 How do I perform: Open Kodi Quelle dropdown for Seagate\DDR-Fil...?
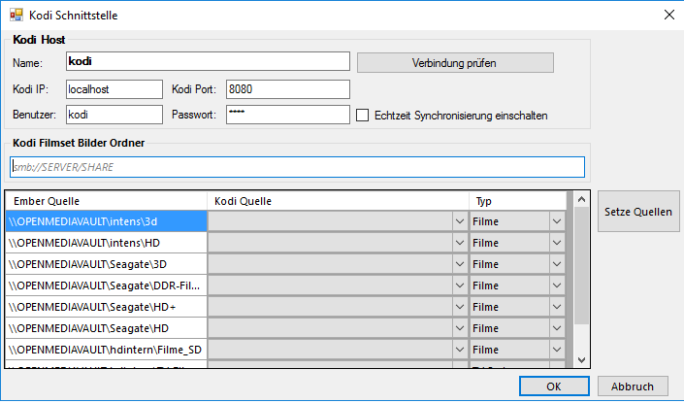(459, 285)
